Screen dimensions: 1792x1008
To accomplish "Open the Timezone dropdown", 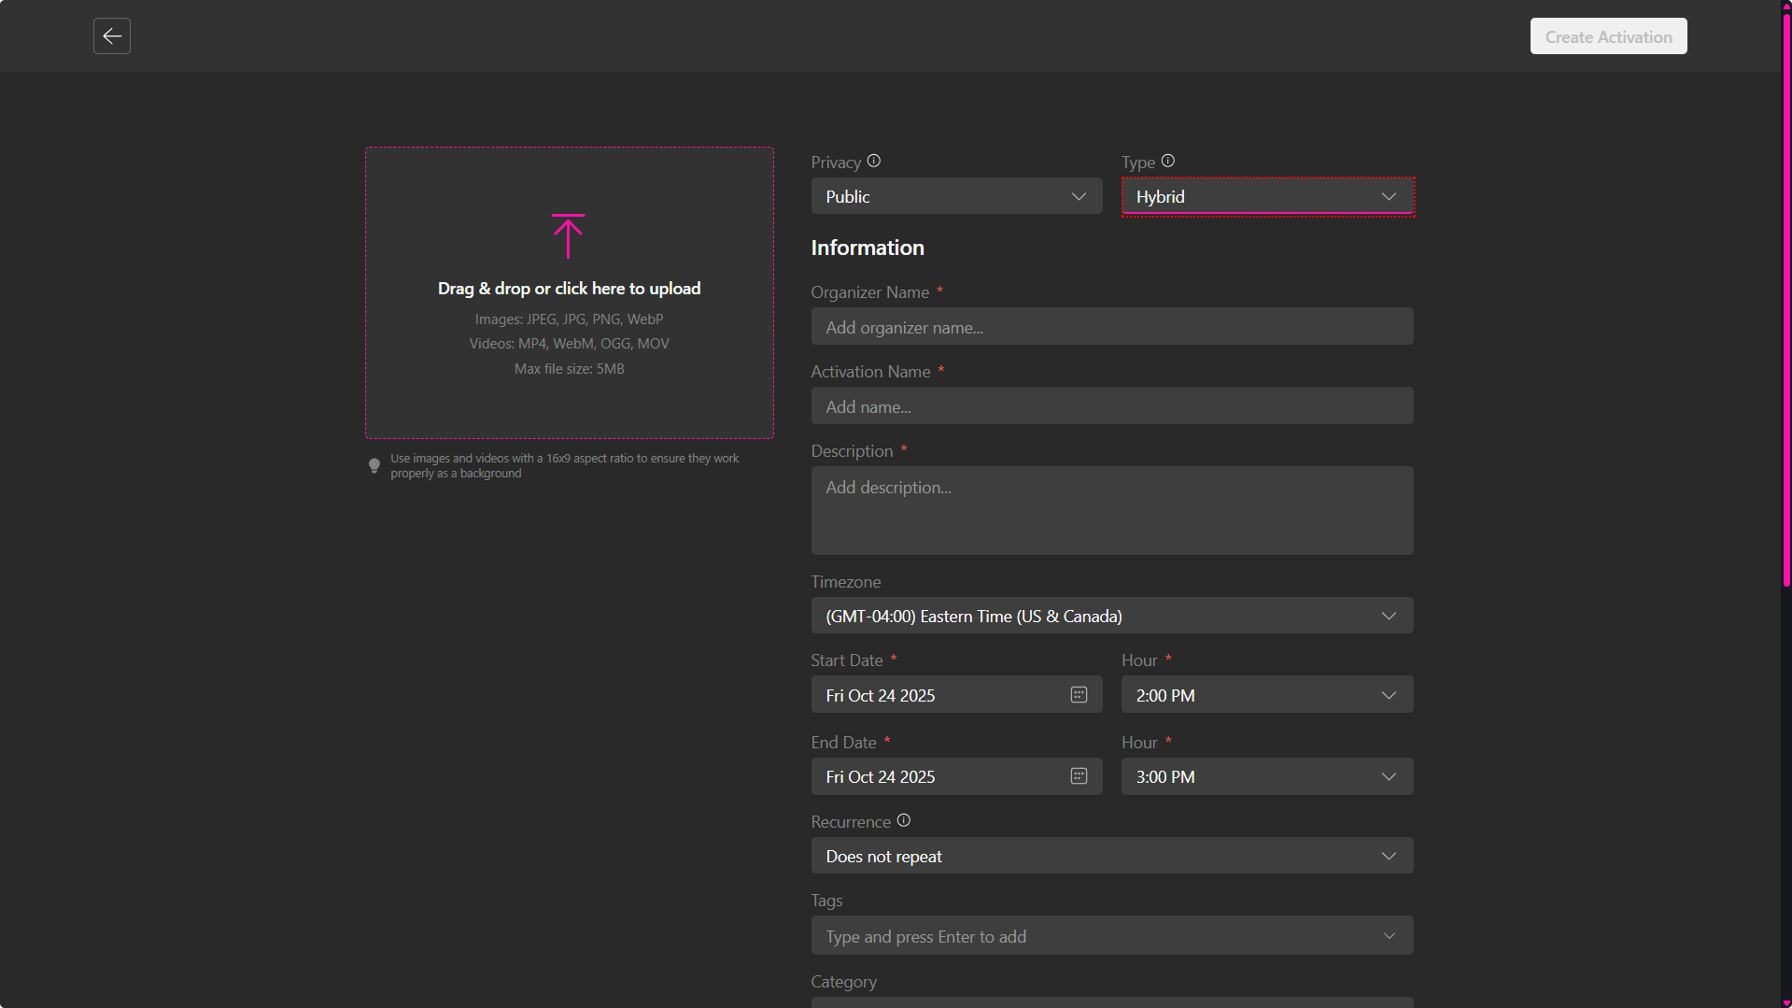I will [x=1111, y=616].
